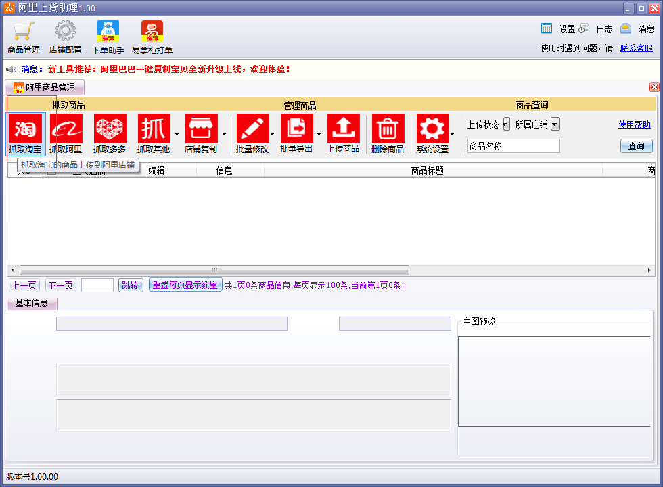Expand 批量修改 dropdown arrow

click(x=272, y=135)
